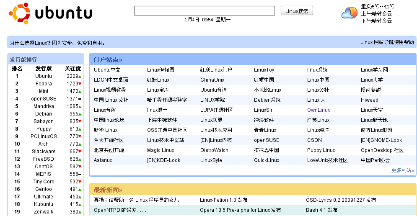The height and width of the screenshot is (216, 417).
Task: Open OpenDesktop 社区 link
Action: (x=382, y=150)
